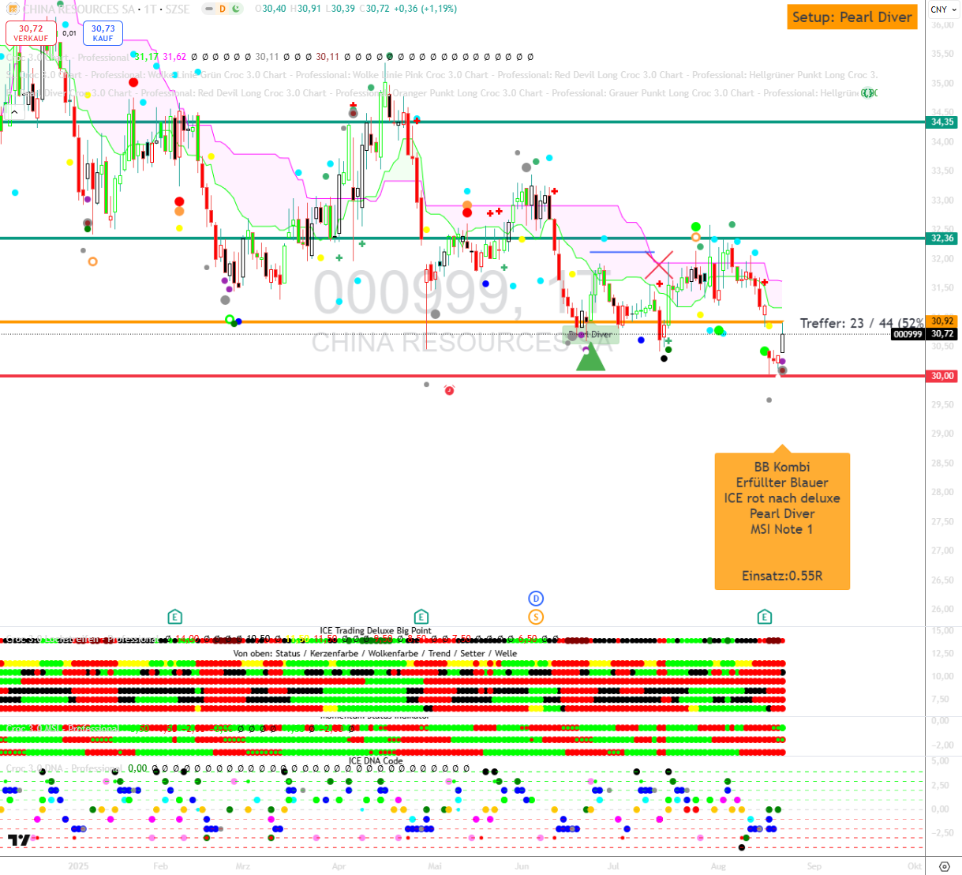This screenshot has height=875, width=962.
Task: Click the earnings E marker near May
Action: 421,617
